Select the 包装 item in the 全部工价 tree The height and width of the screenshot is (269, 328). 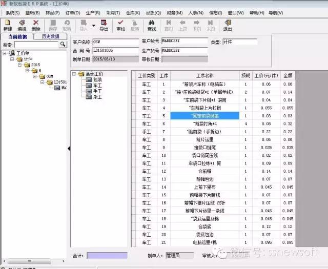click(x=96, y=79)
